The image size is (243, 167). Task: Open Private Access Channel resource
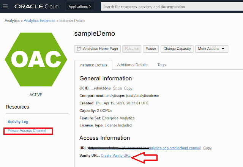coord(27,131)
